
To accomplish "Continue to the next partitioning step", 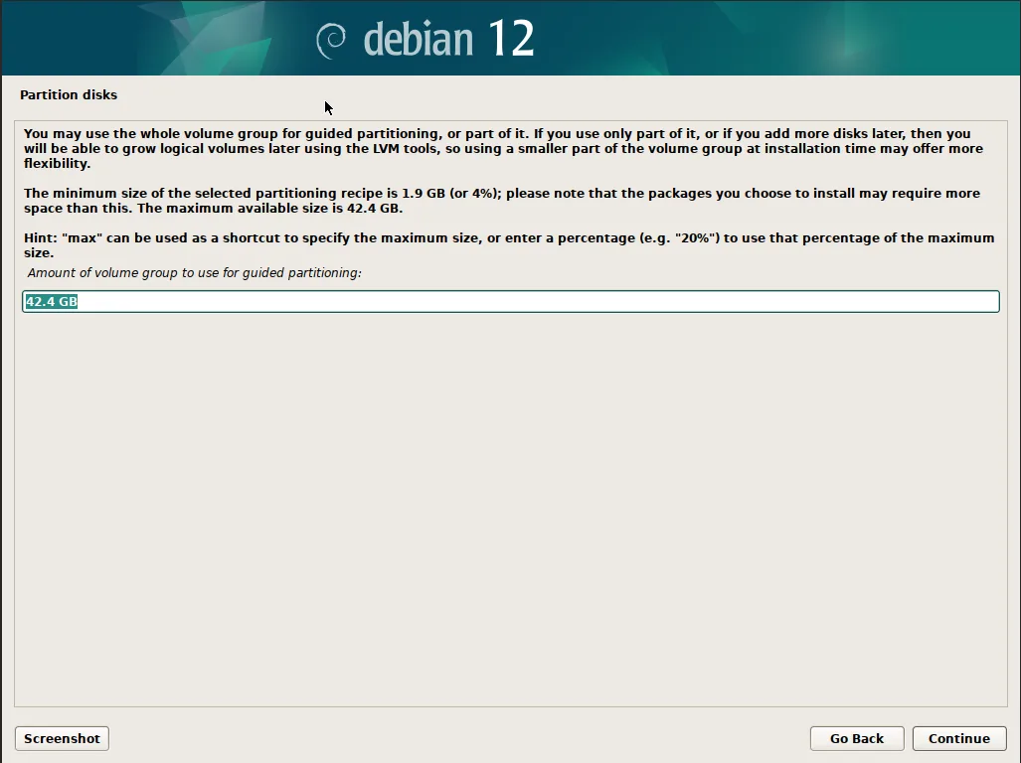I will pos(959,738).
